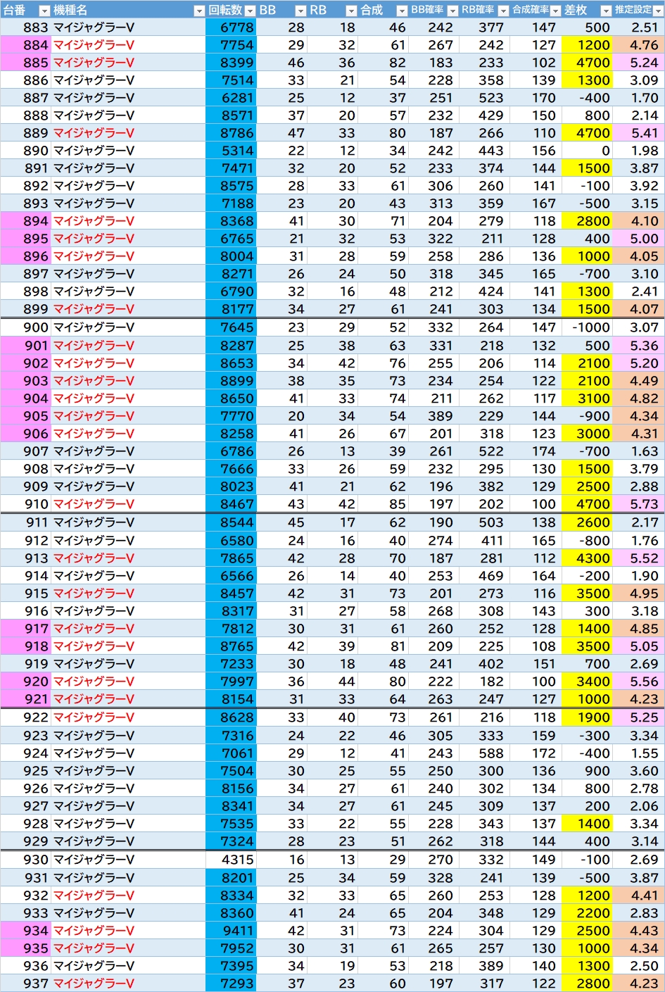
Task: Select RB rate 523 in row 887
Action: click(x=485, y=98)
